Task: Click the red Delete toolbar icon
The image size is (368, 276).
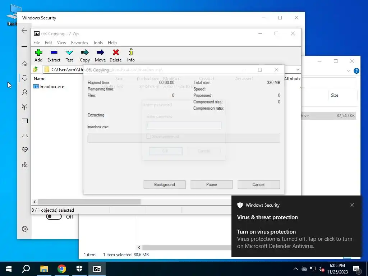Action: [116, 55]
